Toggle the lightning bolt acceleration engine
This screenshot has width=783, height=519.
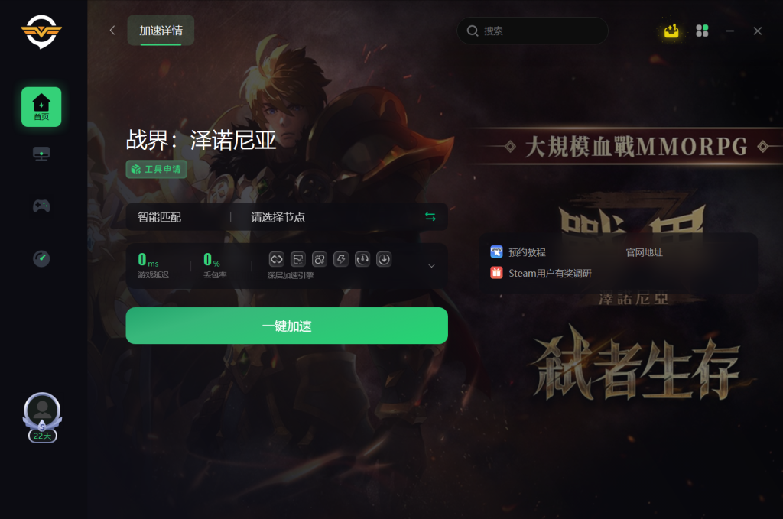(341, 259)
